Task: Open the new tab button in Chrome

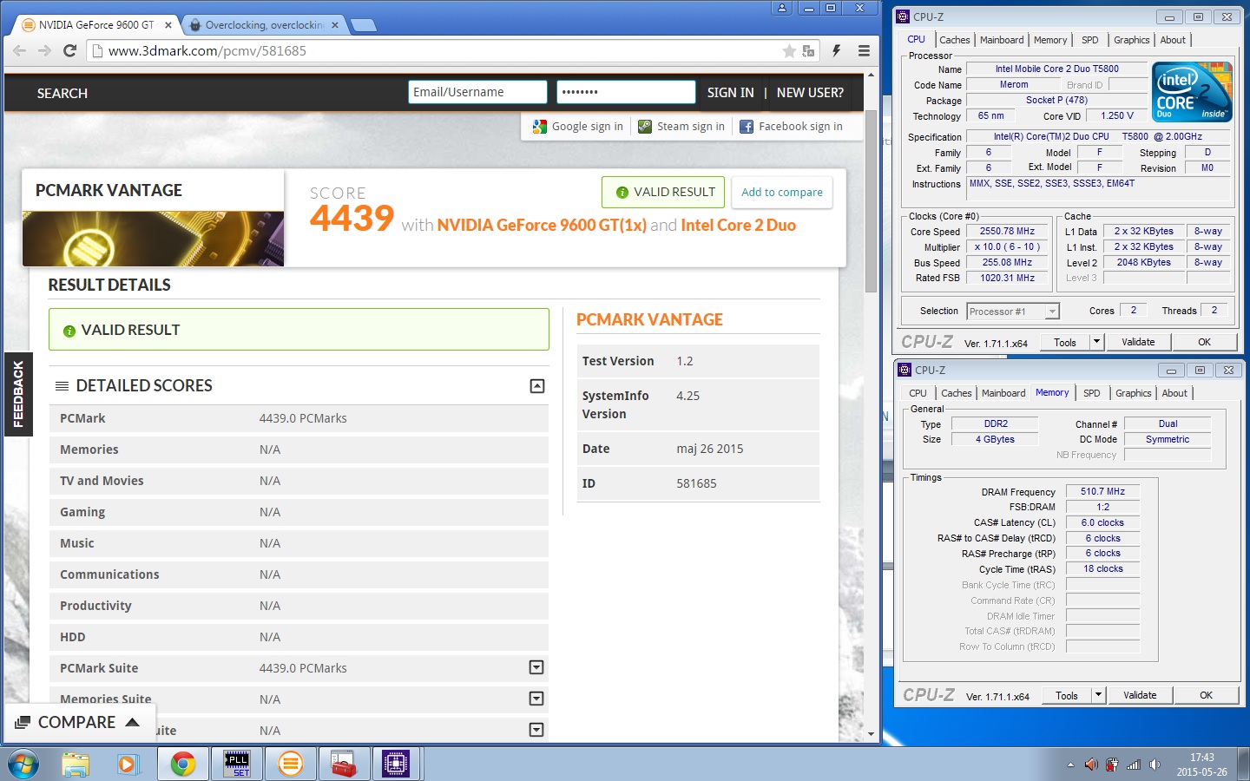Action: click(x=362, y=25)
